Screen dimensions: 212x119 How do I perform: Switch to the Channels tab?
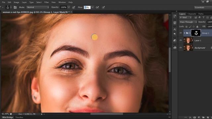(x=192, y=14)
